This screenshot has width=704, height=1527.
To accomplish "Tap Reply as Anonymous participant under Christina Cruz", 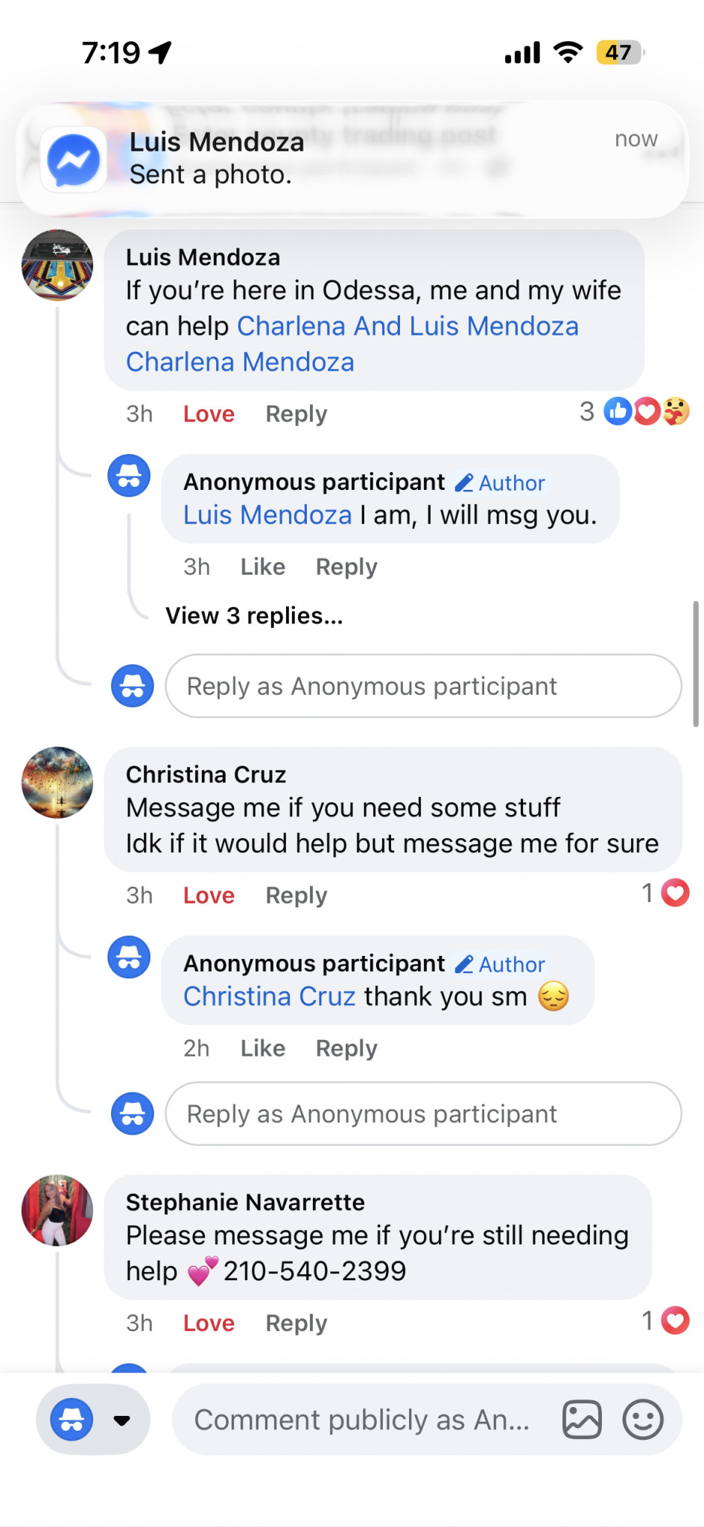I will (x=422, y=1114).
